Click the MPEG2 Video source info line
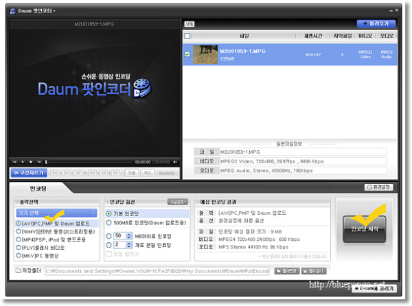The height and width of the screenshot is (306, 412). [303, 161]
